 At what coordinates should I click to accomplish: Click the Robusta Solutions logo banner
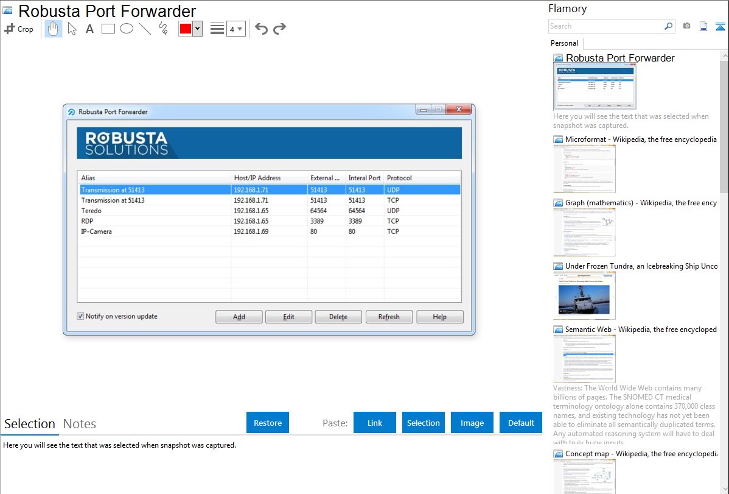point(269,143)
